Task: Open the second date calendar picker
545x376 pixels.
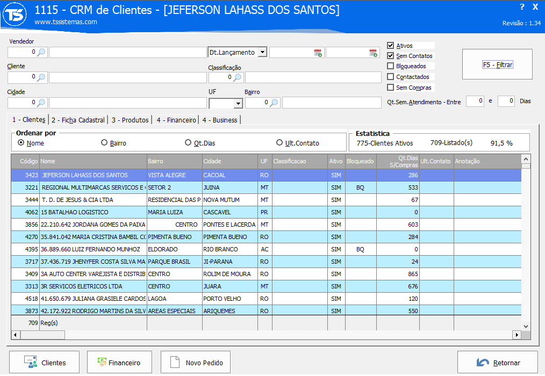Action: click(373, 53)
